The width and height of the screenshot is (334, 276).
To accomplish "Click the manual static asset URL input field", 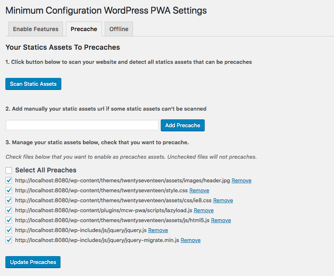I will [x=82, y=125].
